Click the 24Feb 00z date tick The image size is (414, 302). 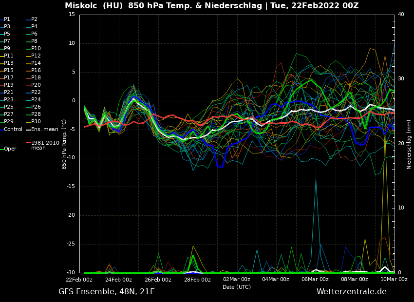tap(118, 280)
